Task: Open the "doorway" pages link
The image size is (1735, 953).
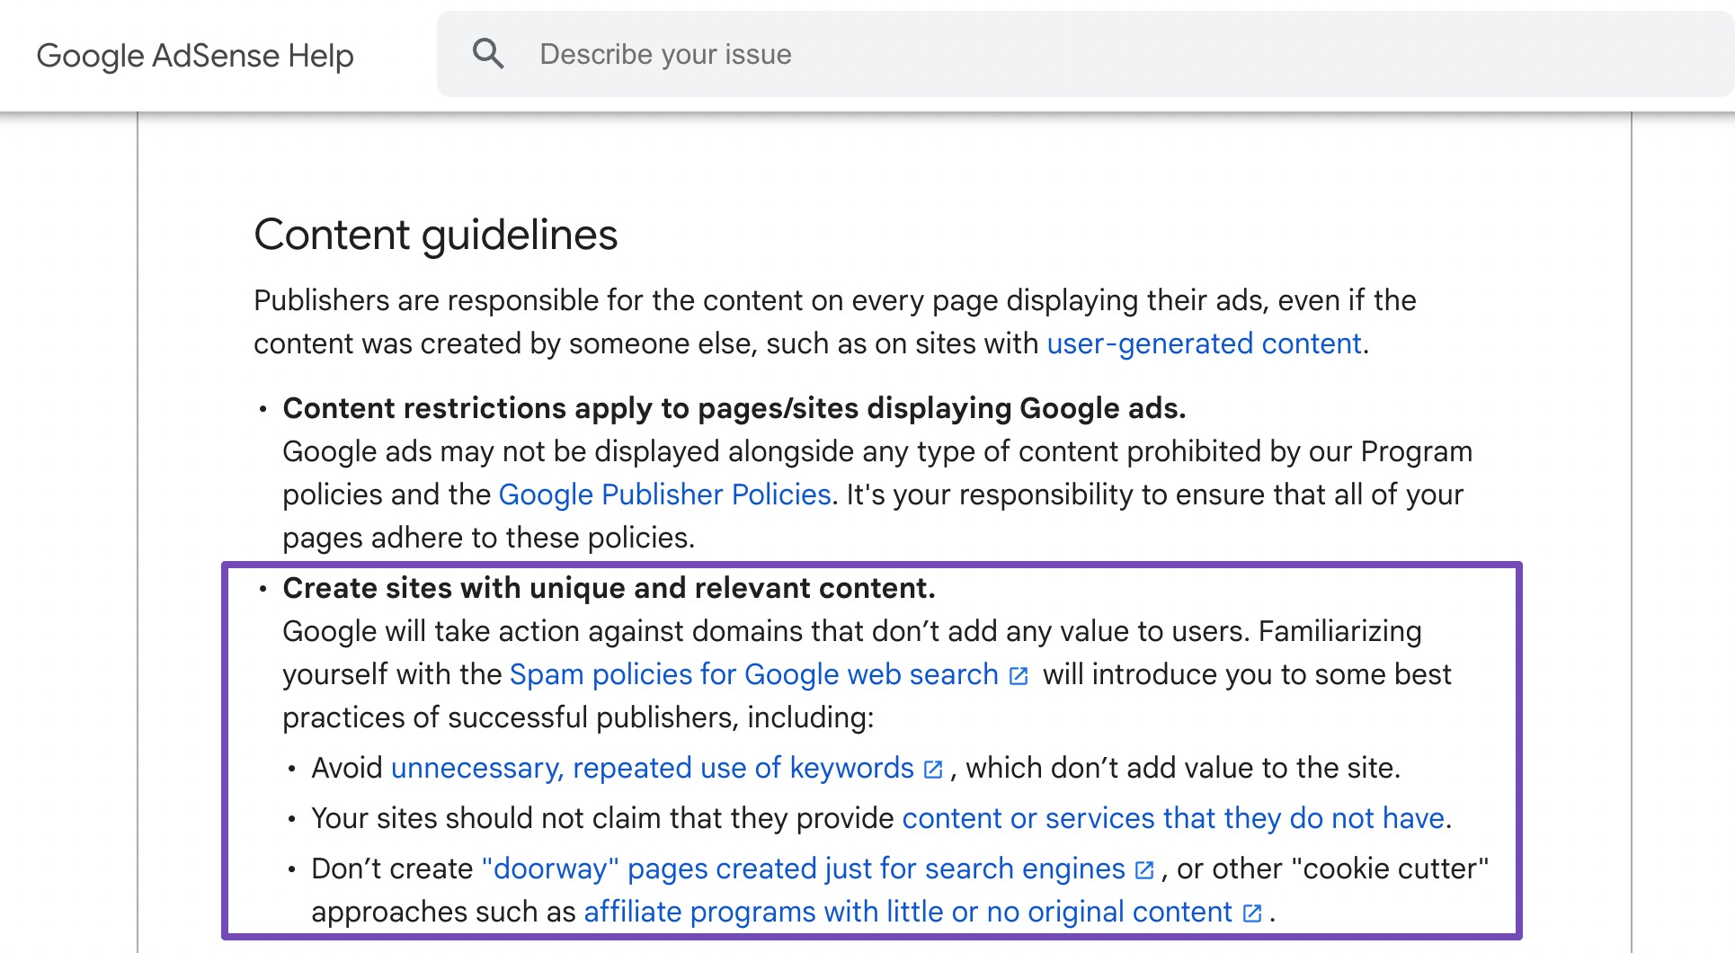Action: click(x=803, y=868)
